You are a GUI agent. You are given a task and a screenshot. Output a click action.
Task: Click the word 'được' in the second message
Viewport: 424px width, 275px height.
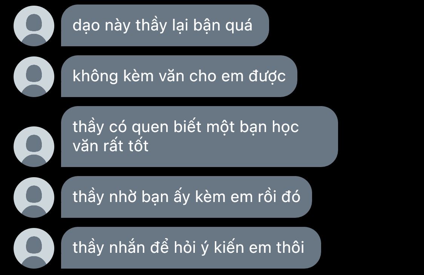tap(267, 76)
